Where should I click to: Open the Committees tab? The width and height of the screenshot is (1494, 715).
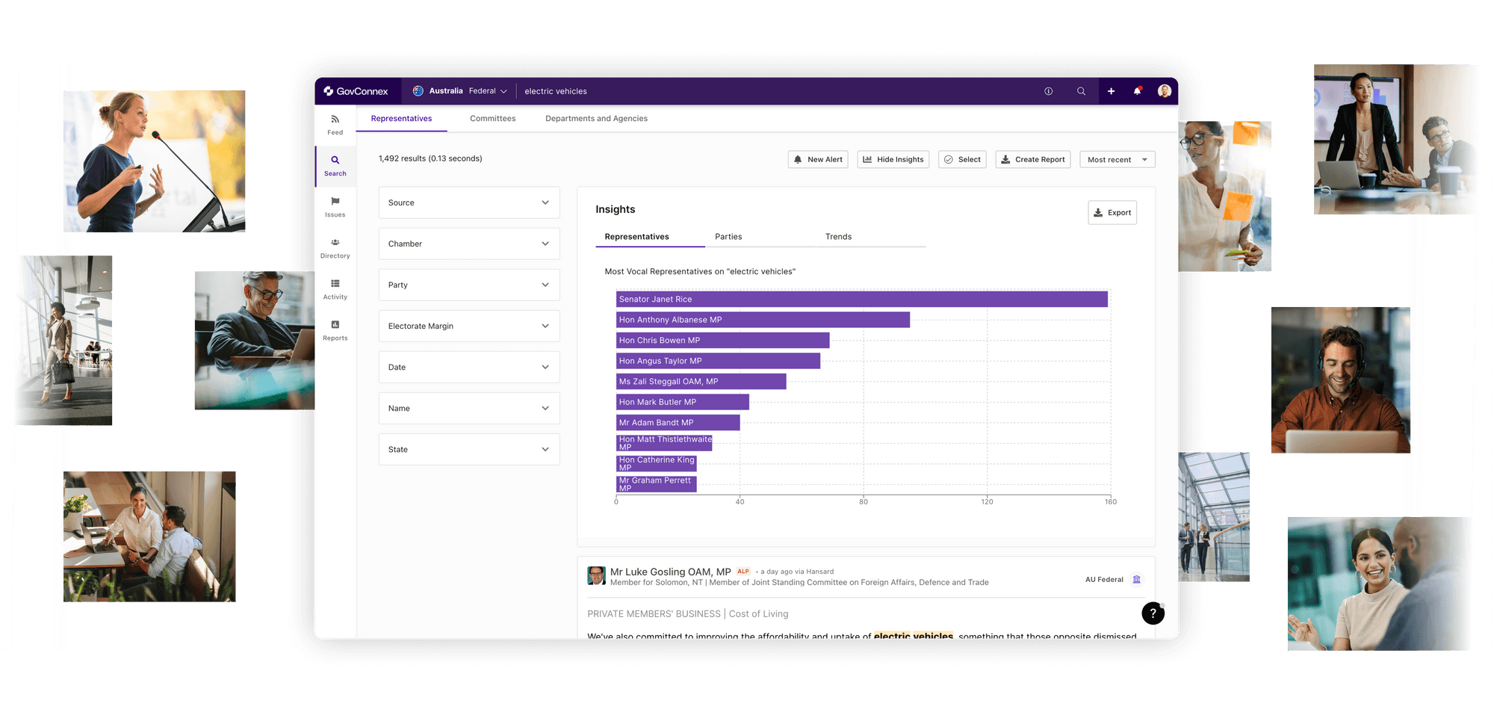[492, 118]
